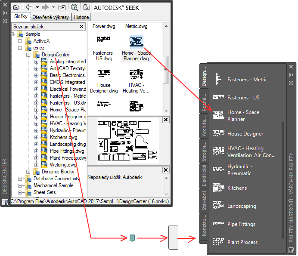Expand the Dynamic Blocks folder
The width and height of the screenshot is (298, 256).
(28, 172)
